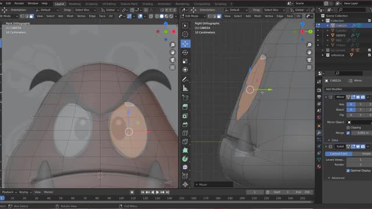Image resolution: width=372 pixels, height=209 pixels.
Task: Enable face select mode in the left viewport
Action: point(31,16)
